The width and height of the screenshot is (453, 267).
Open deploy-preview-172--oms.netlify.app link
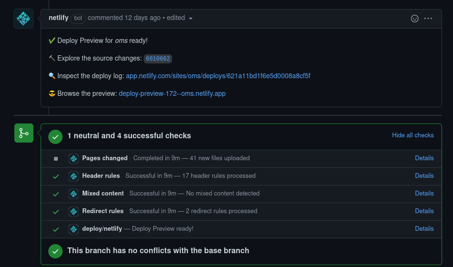click(172, 93)
